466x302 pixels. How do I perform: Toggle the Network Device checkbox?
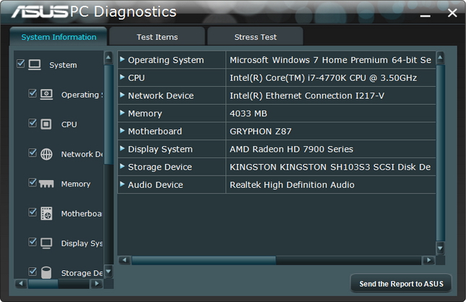[33, 152]
